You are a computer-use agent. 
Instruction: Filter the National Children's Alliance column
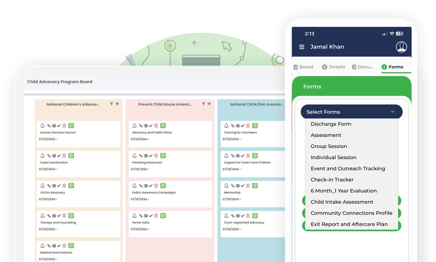[x=112, y=104]
